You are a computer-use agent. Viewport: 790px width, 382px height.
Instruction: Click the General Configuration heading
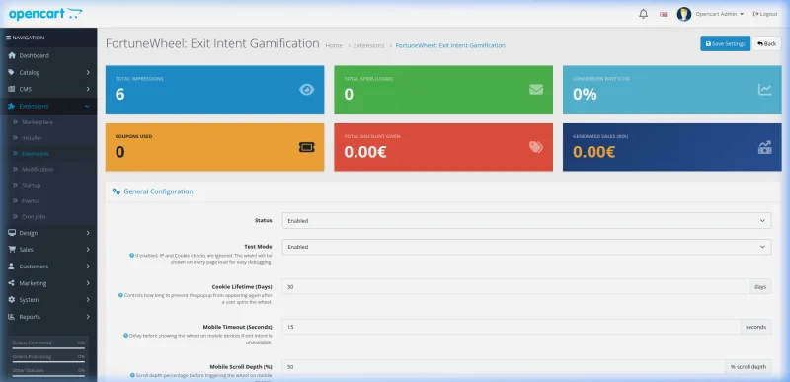[158, 191]
